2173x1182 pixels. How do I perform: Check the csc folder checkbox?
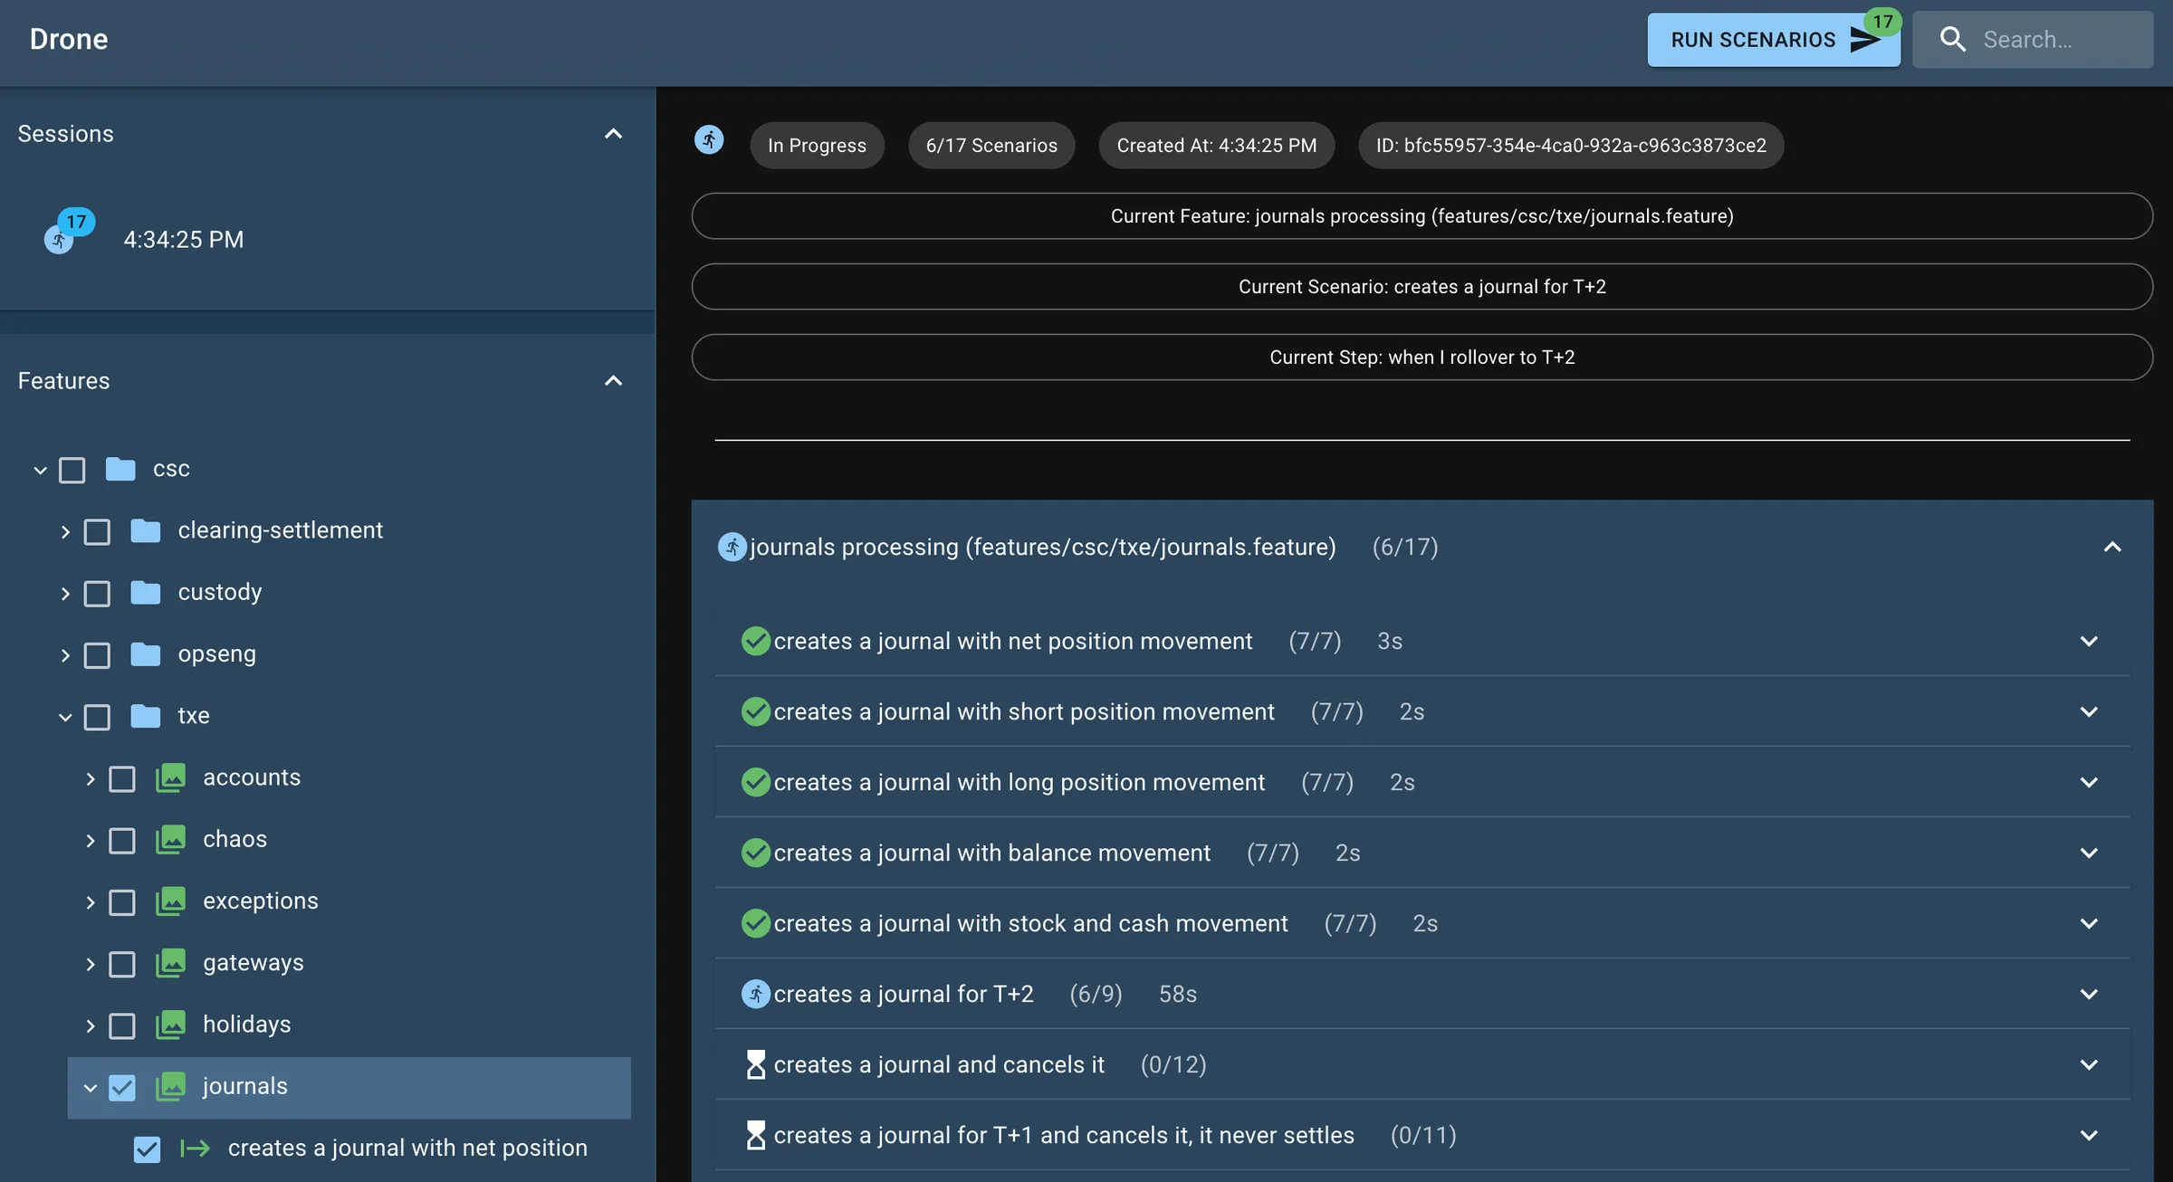(72, 470)
